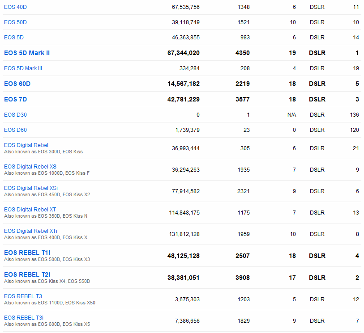The height and width of the screenshot is (333, 364).
Task: Select the 131,812,128 value
Action: (x=184, y=234)
